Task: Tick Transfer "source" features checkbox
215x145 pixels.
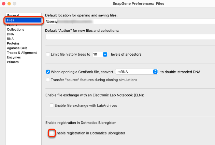Action: [x=48, y=79]
